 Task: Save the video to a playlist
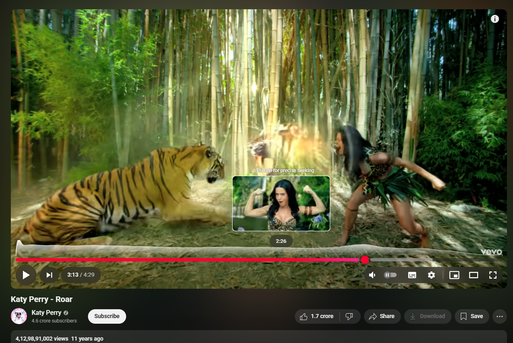472,316
